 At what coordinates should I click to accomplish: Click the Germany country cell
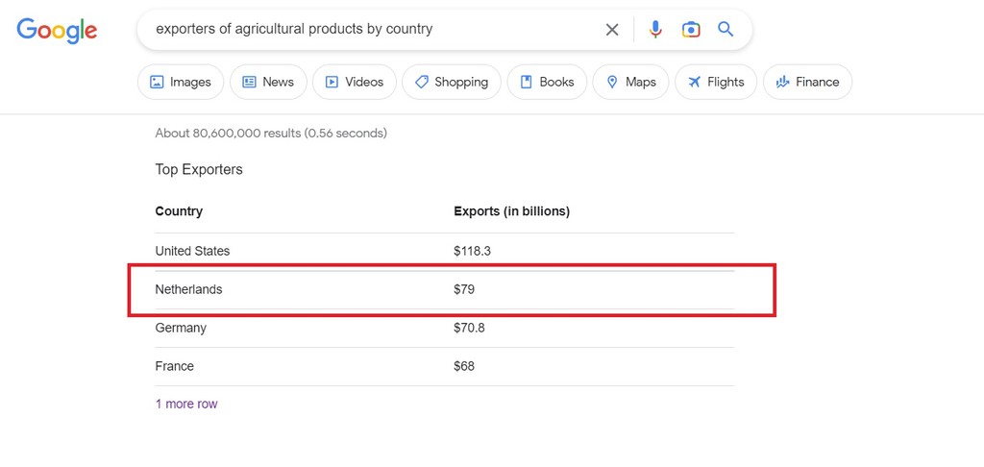coord(181,328)
